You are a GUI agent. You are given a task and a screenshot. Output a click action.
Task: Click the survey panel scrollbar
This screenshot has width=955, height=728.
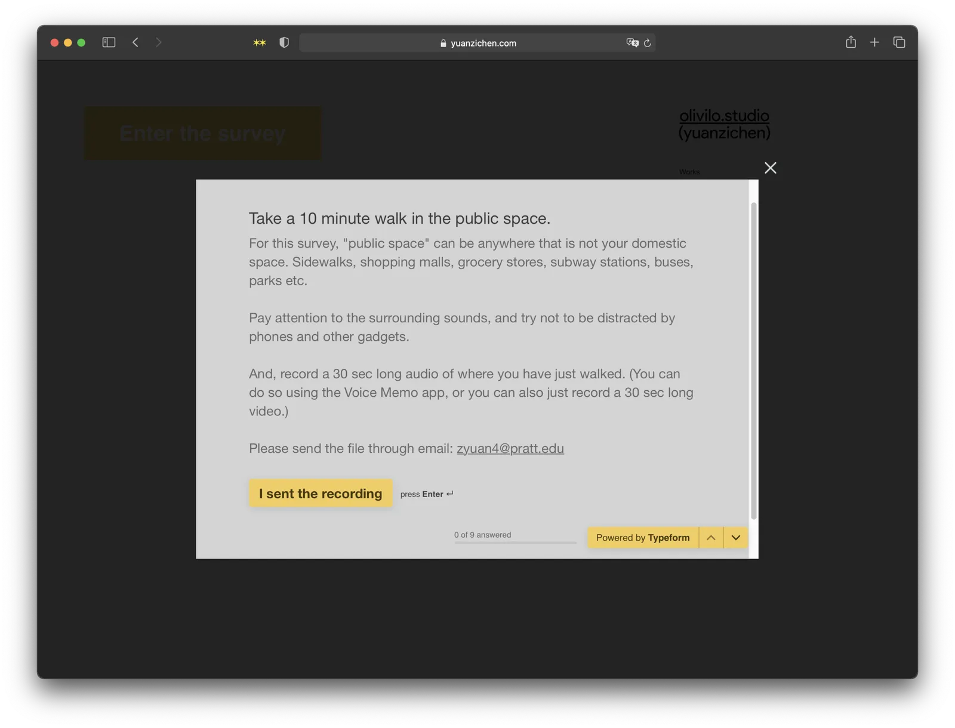pos(754,361)
